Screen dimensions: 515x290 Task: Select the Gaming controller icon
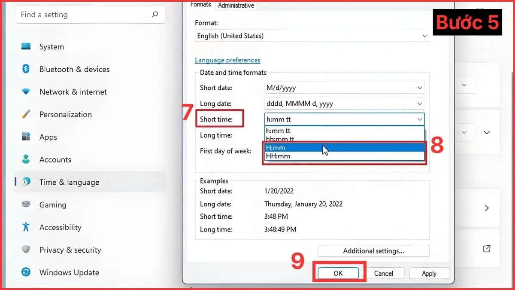point(27,205)
